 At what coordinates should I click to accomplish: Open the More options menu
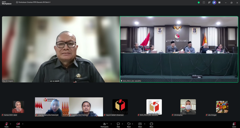pos(151,125)
